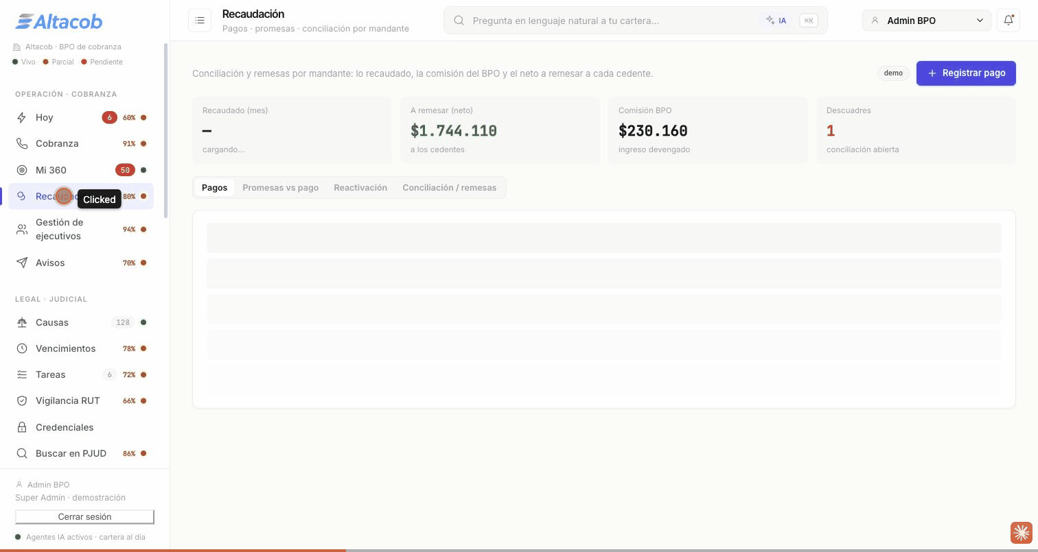Click the scales icon for Causas
1038x552 pixels.
click(x=22, y=322)
